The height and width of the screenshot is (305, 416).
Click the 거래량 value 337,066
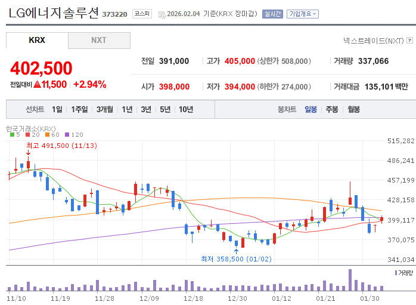pos(373,61)
